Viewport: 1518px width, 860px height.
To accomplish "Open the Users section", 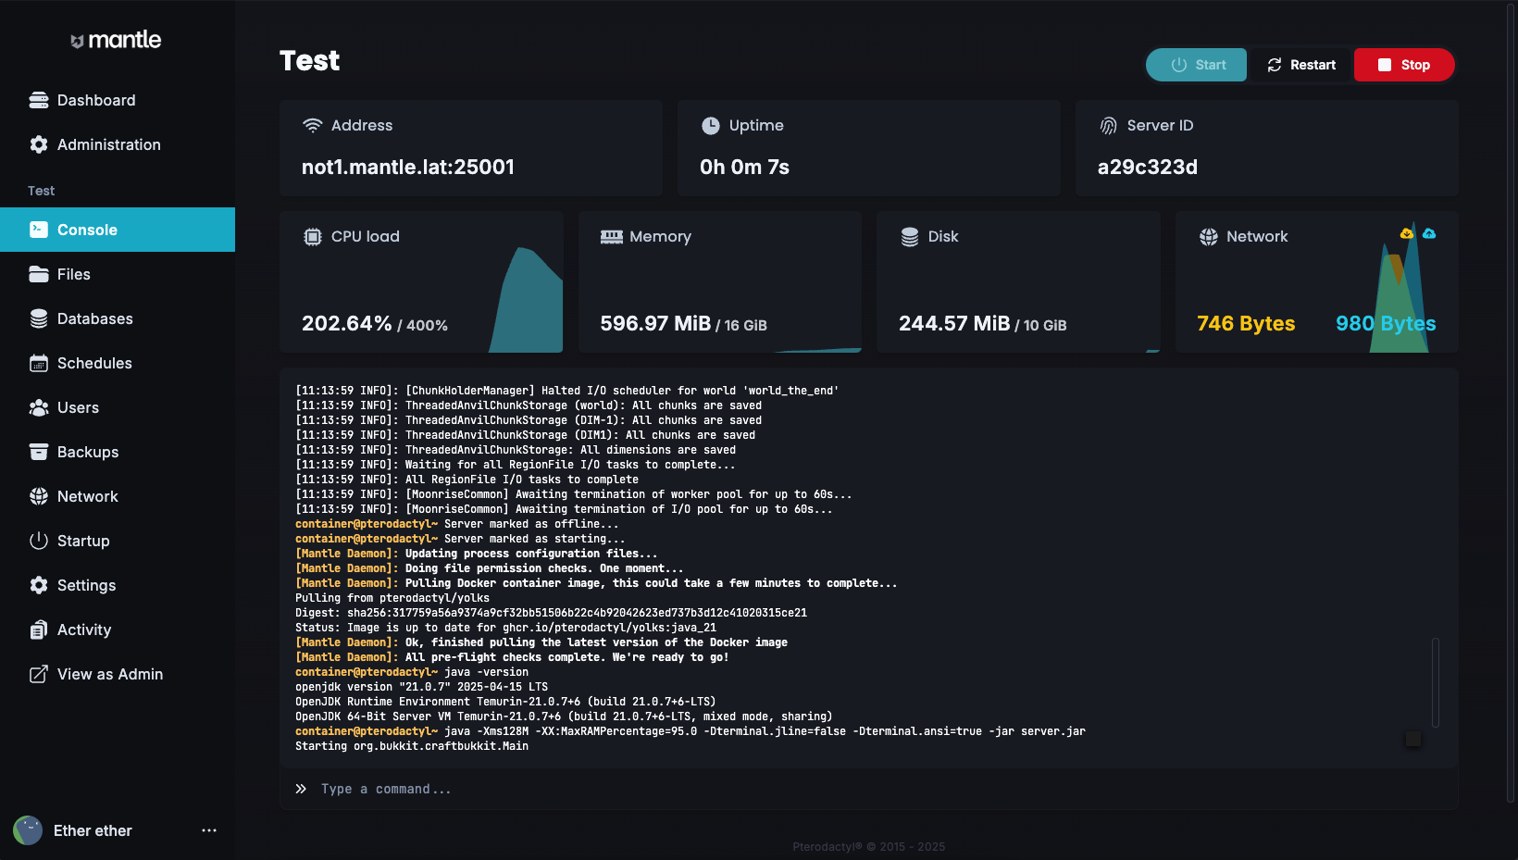I will click(78, 407).
